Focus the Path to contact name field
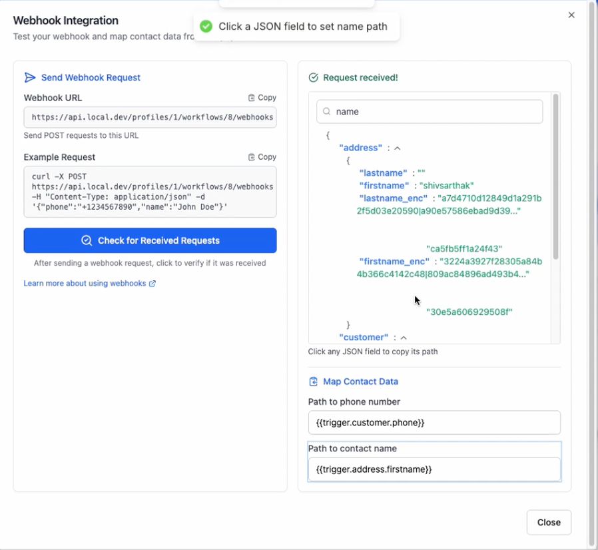Viewport: 598px width, 550px height. (434, 469)
